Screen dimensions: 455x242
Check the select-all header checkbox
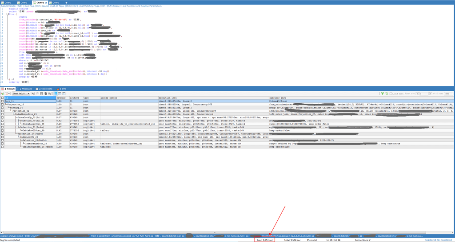2,98
